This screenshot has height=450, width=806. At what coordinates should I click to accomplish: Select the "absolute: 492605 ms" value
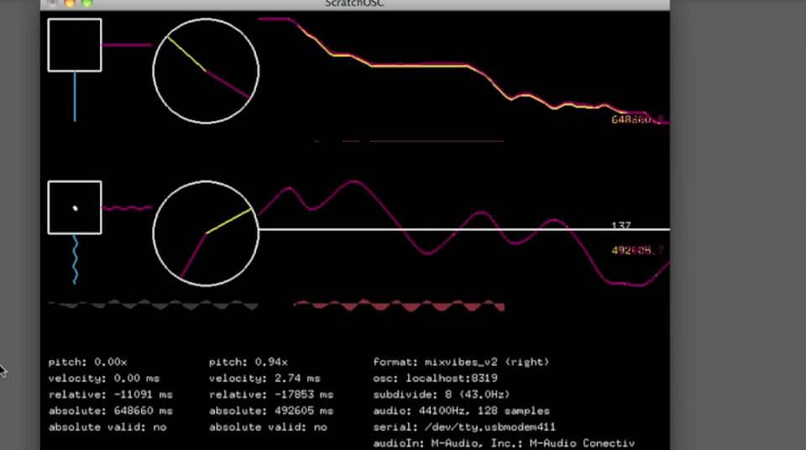tap(271, 411)
